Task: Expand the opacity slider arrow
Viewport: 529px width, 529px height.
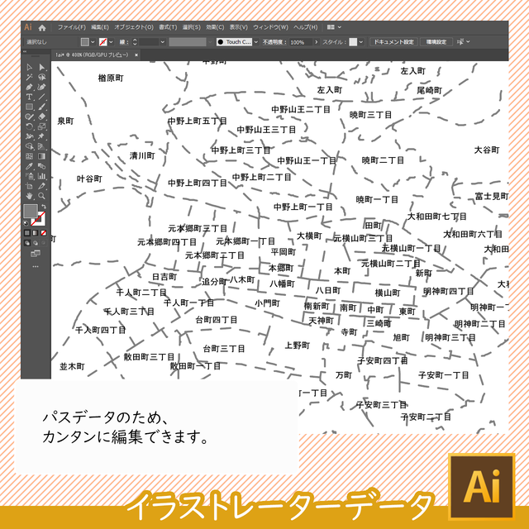Action: tap(316, 42)
